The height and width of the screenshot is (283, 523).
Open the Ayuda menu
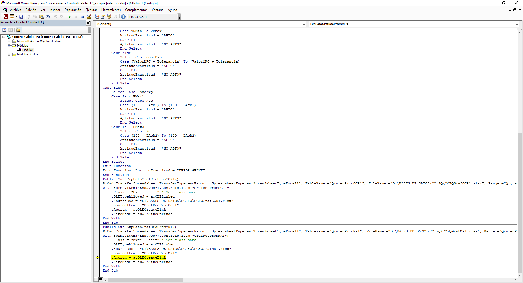click(172, 10)
